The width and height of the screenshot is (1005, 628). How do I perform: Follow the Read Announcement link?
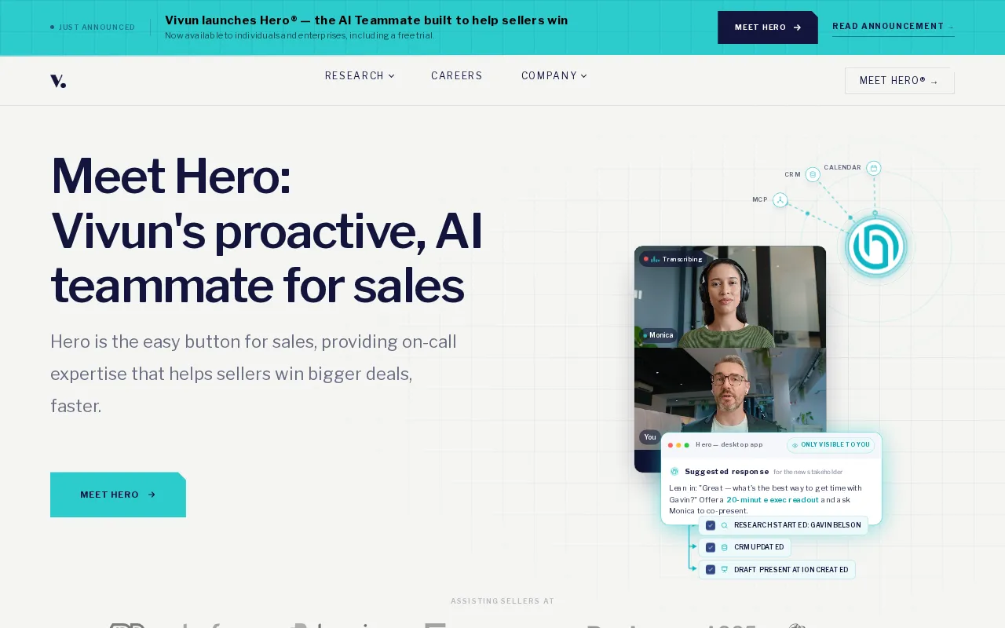tap(894, 27)
